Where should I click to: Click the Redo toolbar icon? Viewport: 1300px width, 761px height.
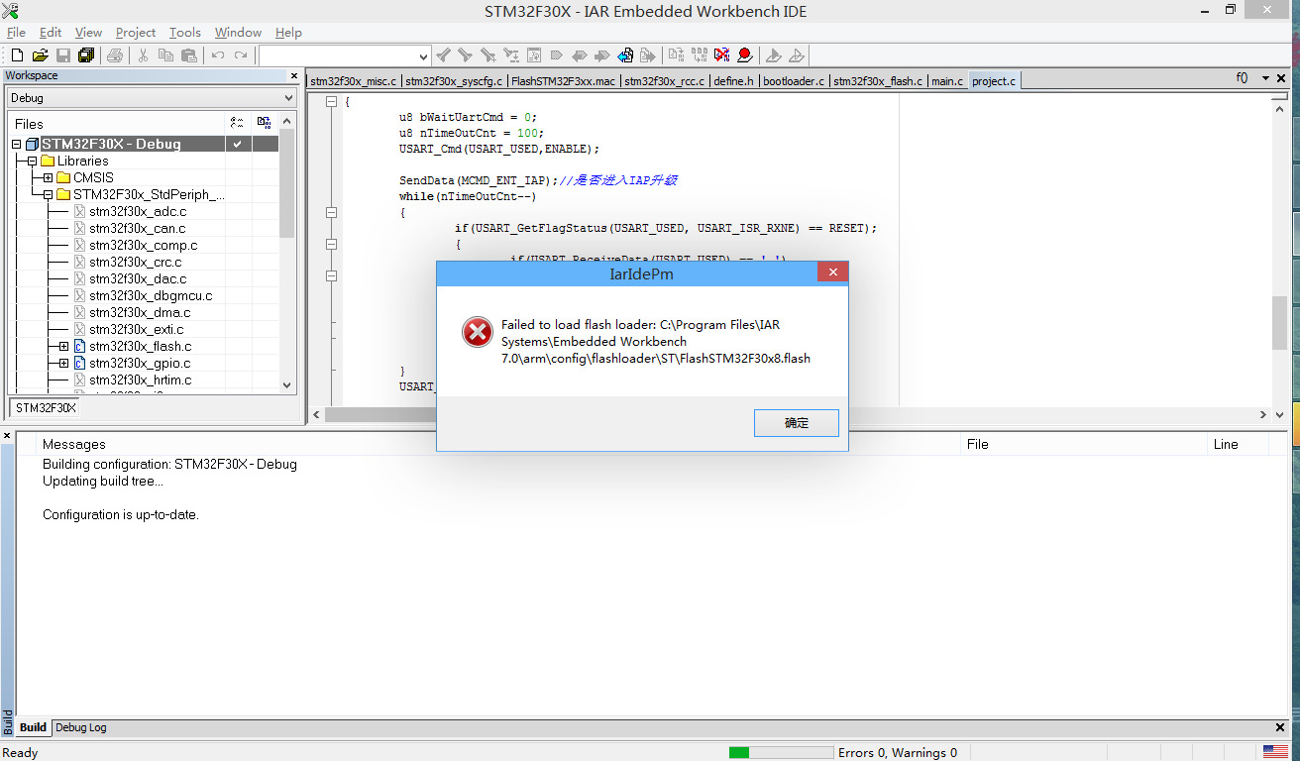[241, 55]
